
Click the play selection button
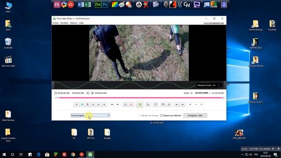click(88, 104)
